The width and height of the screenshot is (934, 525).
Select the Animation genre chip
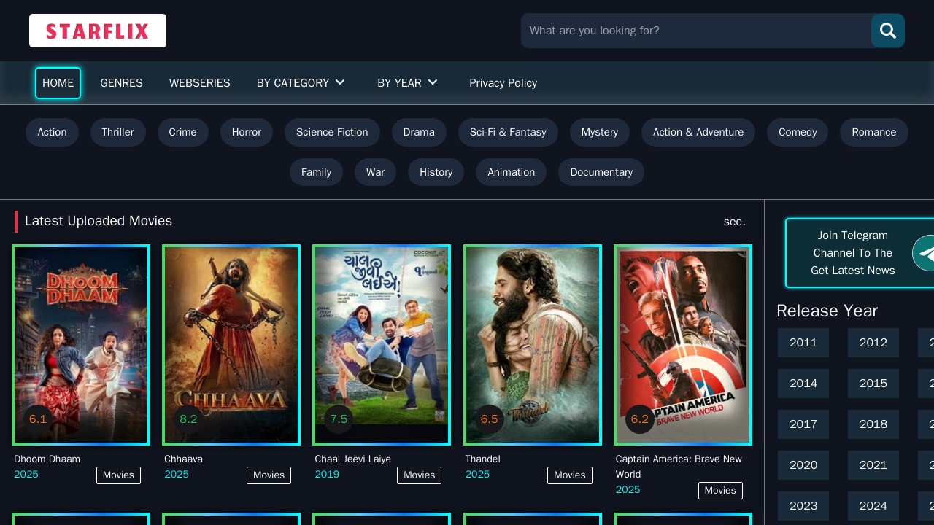click(x=512, y=172)
